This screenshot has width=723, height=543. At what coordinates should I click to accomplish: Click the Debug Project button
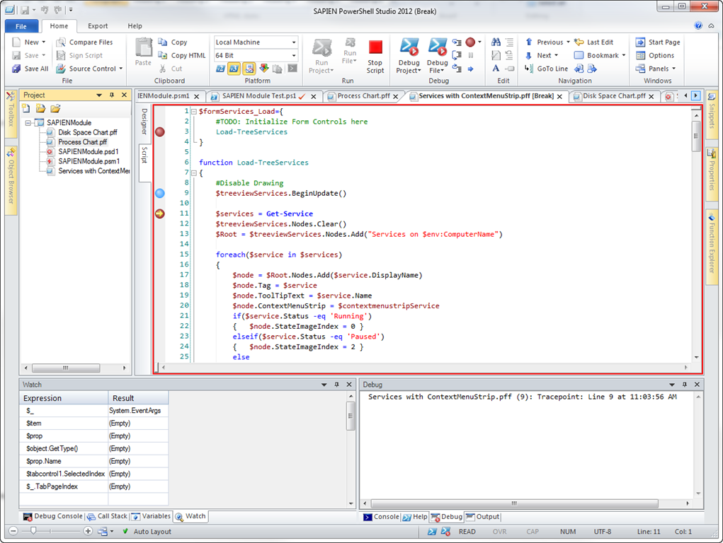(x=409, y=56)
